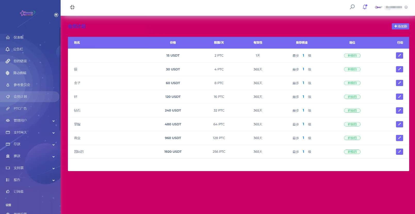Click the logo in the sidebar header
This screenshot has width=415, height=214.
click(x=27, y=13)
